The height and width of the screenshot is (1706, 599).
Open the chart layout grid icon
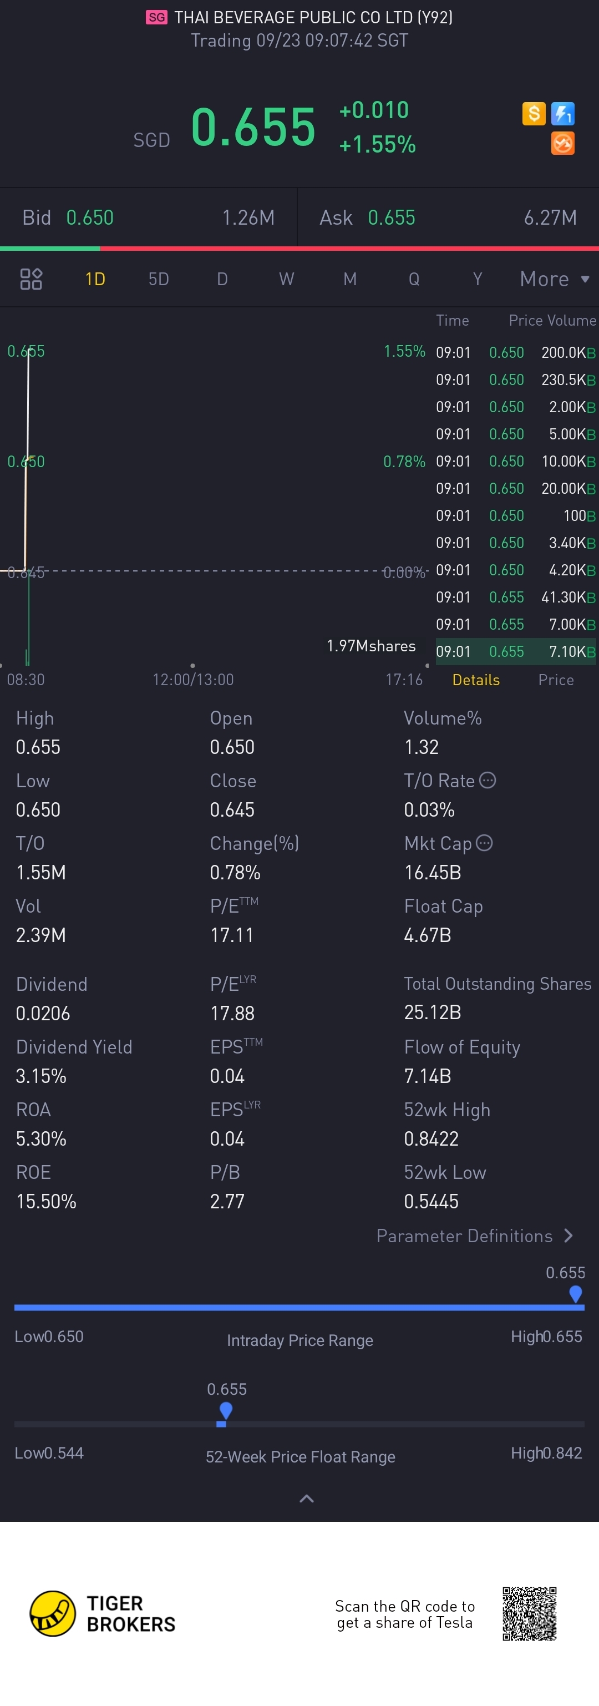(31, 279)
